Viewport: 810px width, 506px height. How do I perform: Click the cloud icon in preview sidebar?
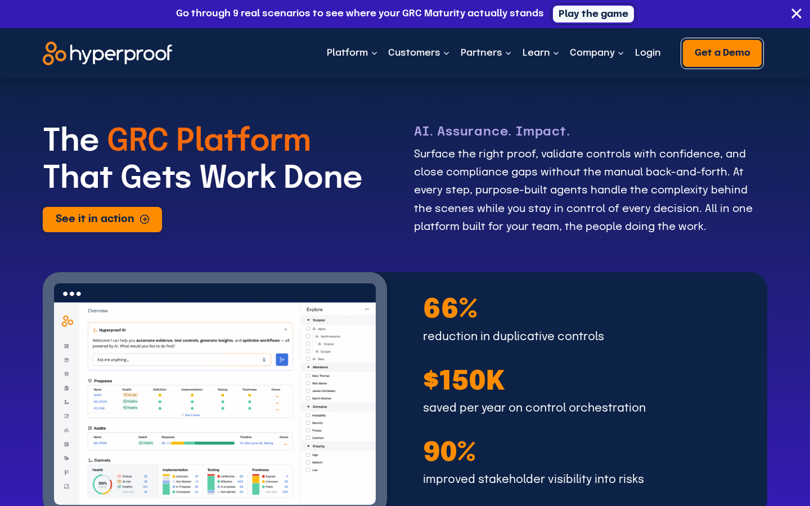pos(66,430)
